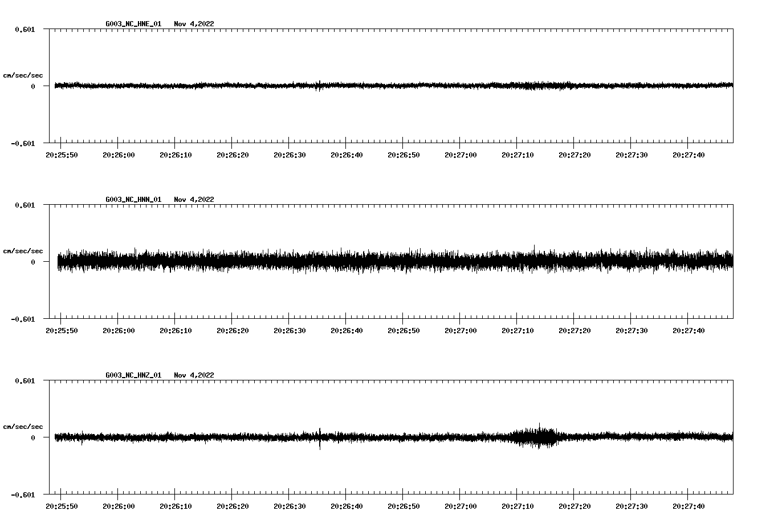The width and height of the screenshot is (774, 527).
Task: Click the cm/sec/sec unit label on HNE plot
Action: pyautogui.click(x=23, y=75)
